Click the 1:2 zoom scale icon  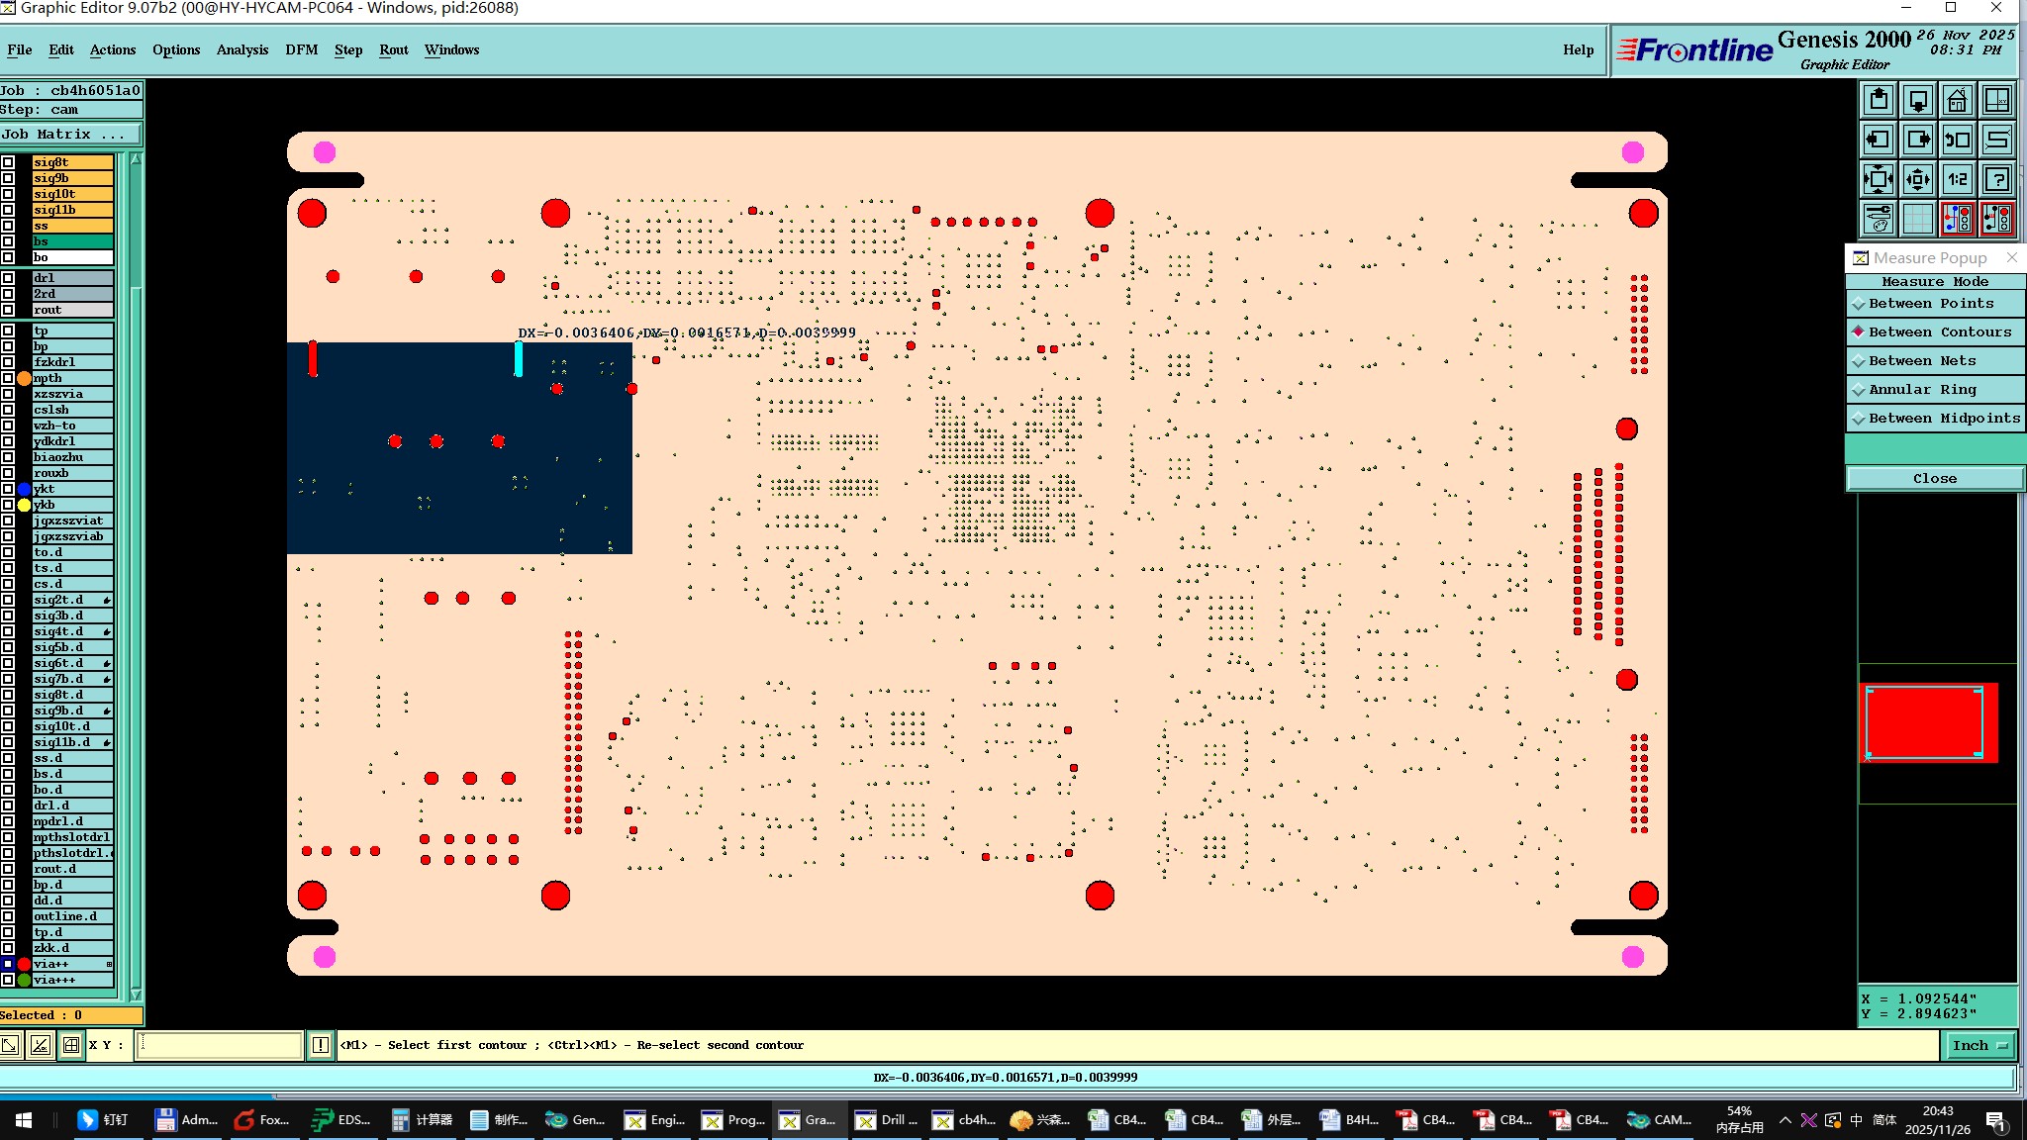[1957, 179]
